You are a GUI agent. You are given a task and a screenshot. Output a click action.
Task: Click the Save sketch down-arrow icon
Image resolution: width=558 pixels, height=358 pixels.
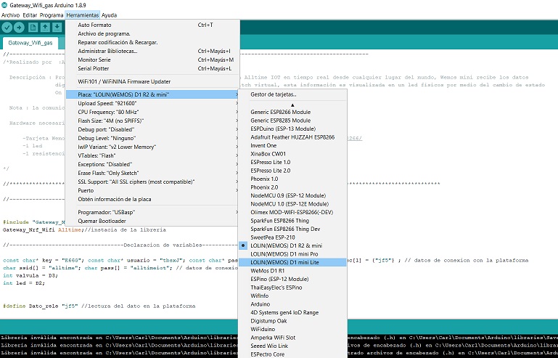pos(57,28)
